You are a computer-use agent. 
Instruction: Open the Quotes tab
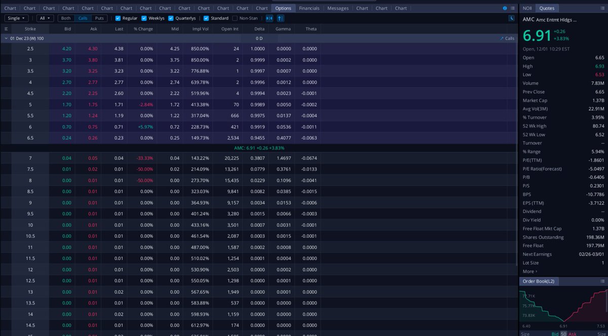[x=547, y=8]
